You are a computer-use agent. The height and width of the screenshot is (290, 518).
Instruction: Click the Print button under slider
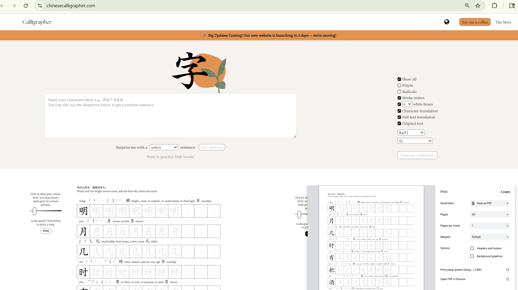(46, 231)
